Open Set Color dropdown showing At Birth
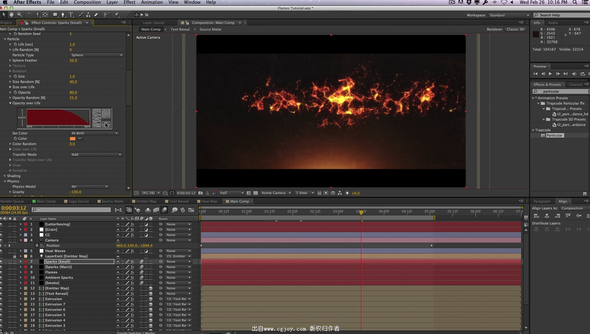The image size is (590, 334). 94,133
